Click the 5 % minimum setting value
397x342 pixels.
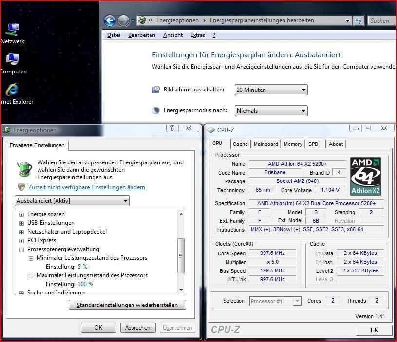[x=82, y=267]
